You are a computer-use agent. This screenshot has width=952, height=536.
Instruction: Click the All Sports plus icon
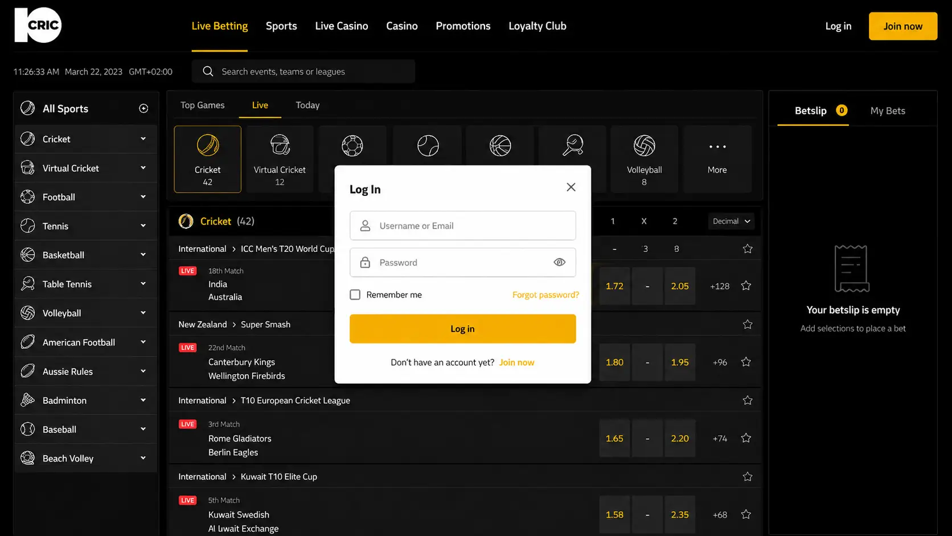pyautogui.click(x=143, y=108)
